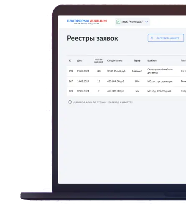Select the row dated 14.03.2024
186x205 pixels.
(127, 81)
